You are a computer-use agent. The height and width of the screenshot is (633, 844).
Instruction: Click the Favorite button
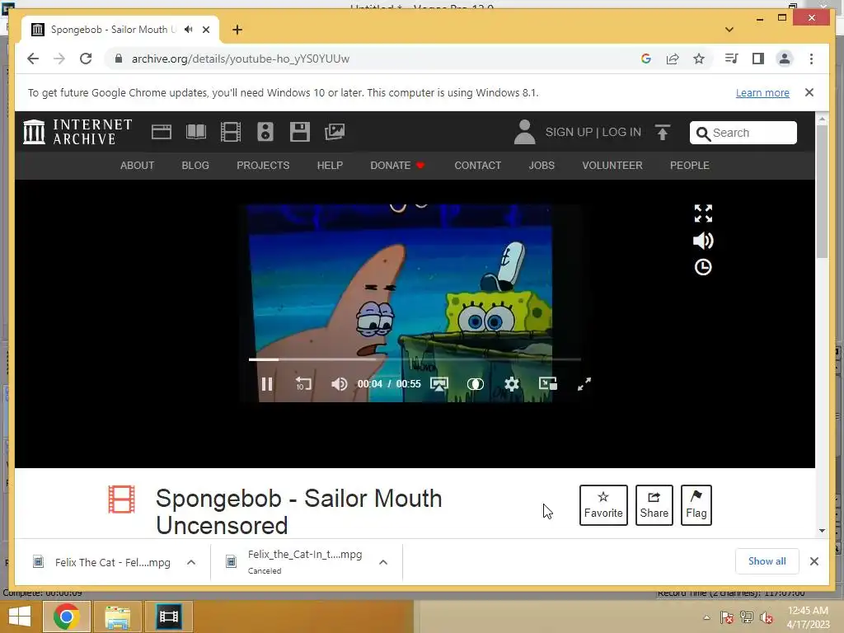pos(603,505)
